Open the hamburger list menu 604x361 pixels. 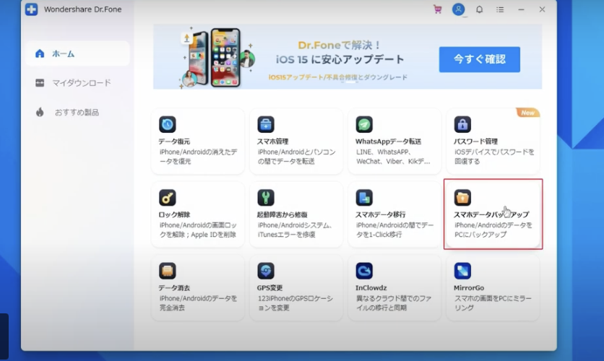(x=500, y=9)
